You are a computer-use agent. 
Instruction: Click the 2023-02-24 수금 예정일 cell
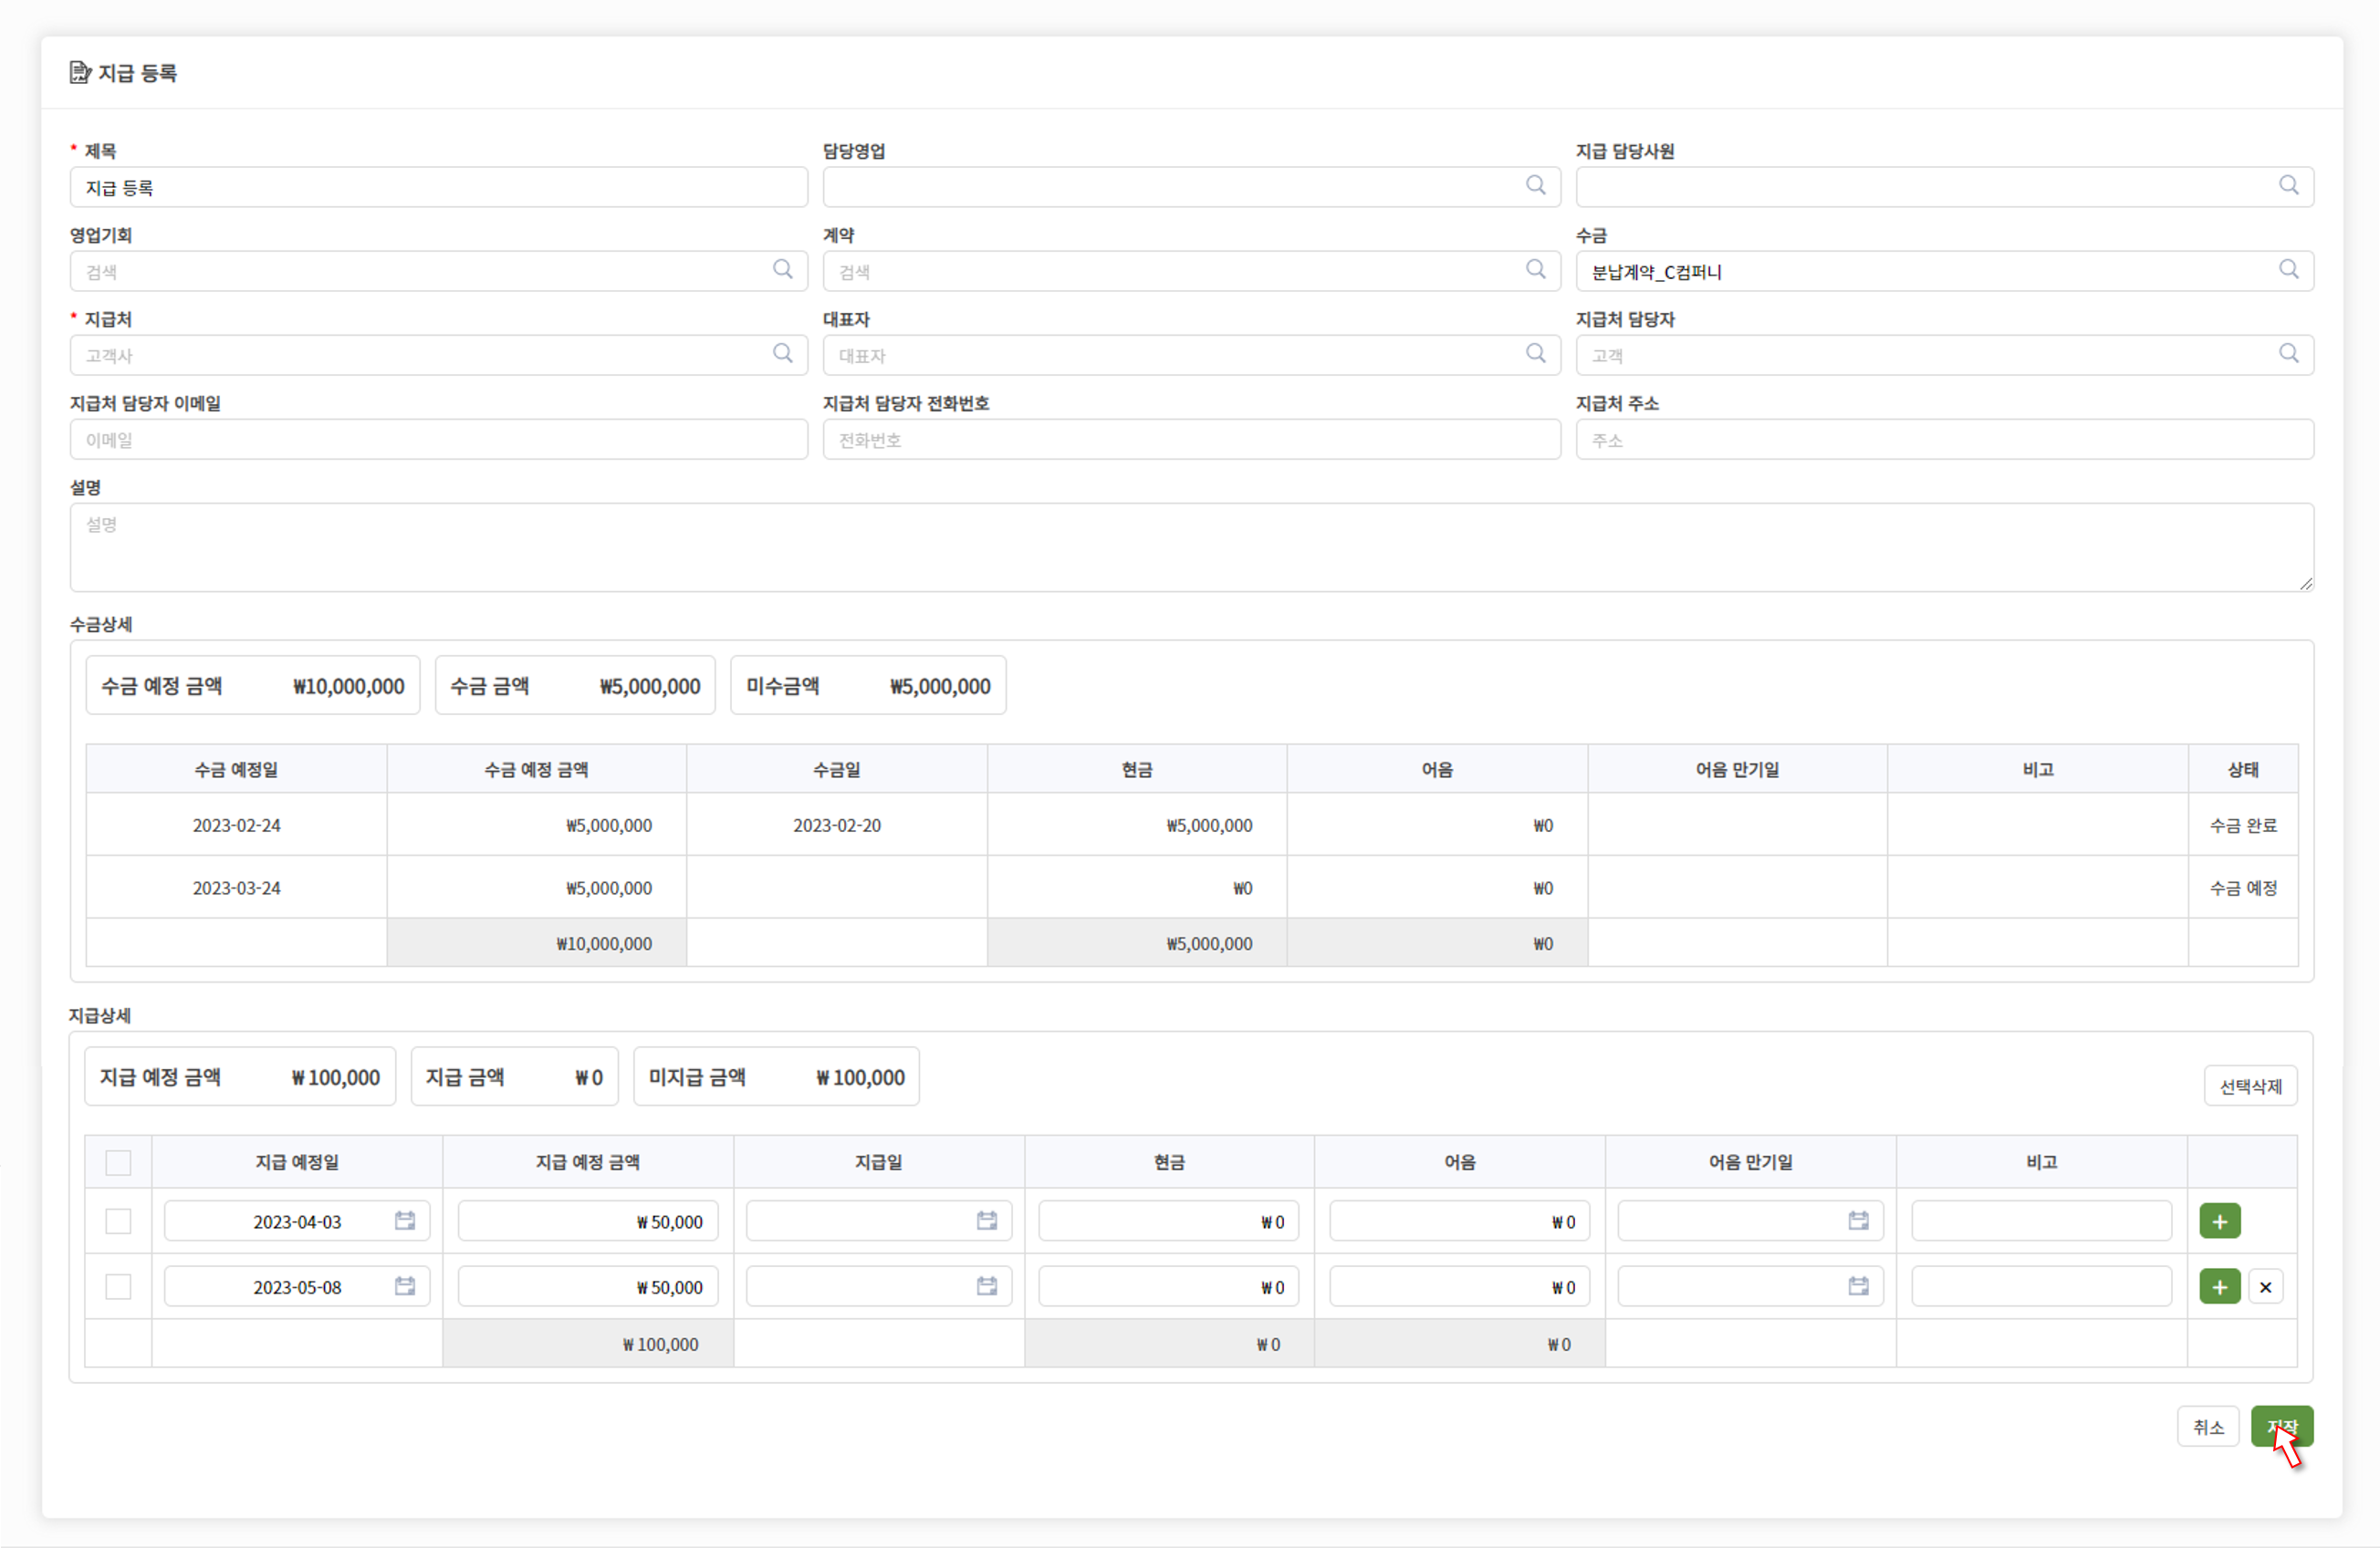coord(237,826)
